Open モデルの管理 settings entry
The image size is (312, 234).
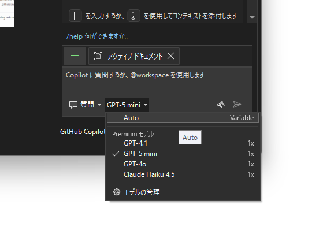click(183, 192)
